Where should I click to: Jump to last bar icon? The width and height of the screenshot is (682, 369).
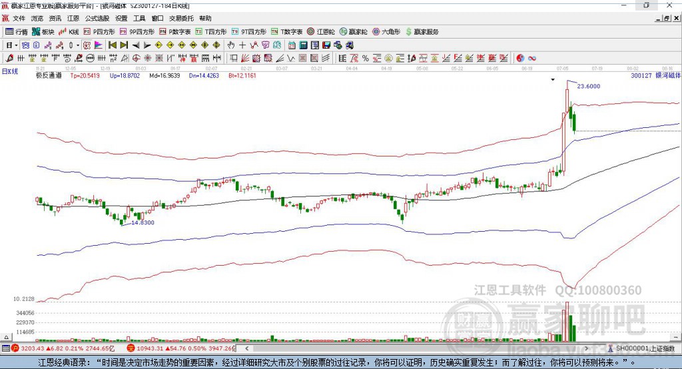point(123,45)
